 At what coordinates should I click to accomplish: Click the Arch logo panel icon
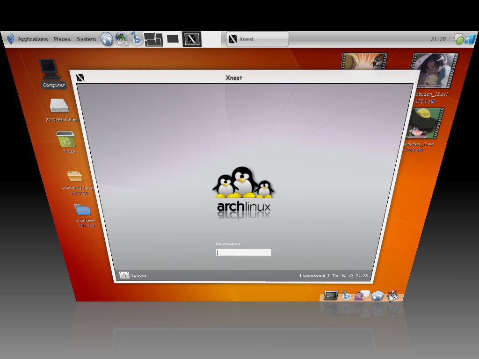[11, 39]
